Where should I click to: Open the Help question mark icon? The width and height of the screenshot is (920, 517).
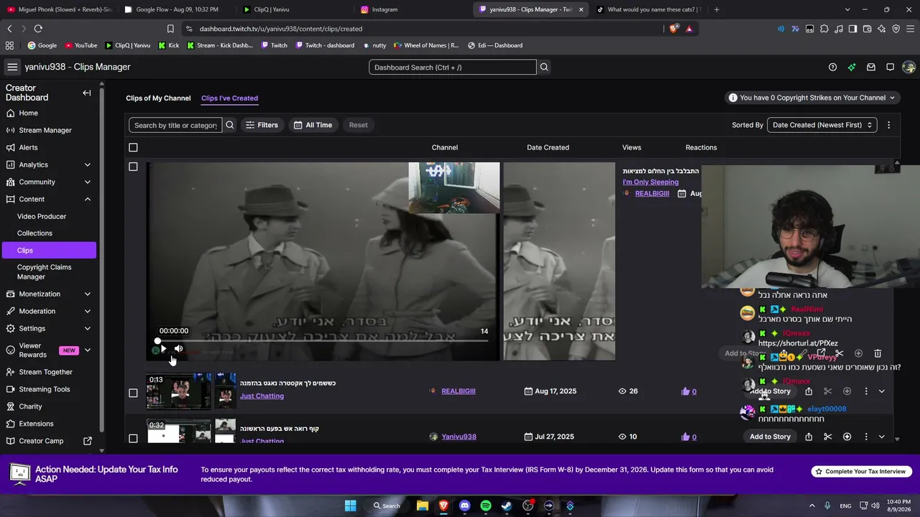tap(832, 67)
